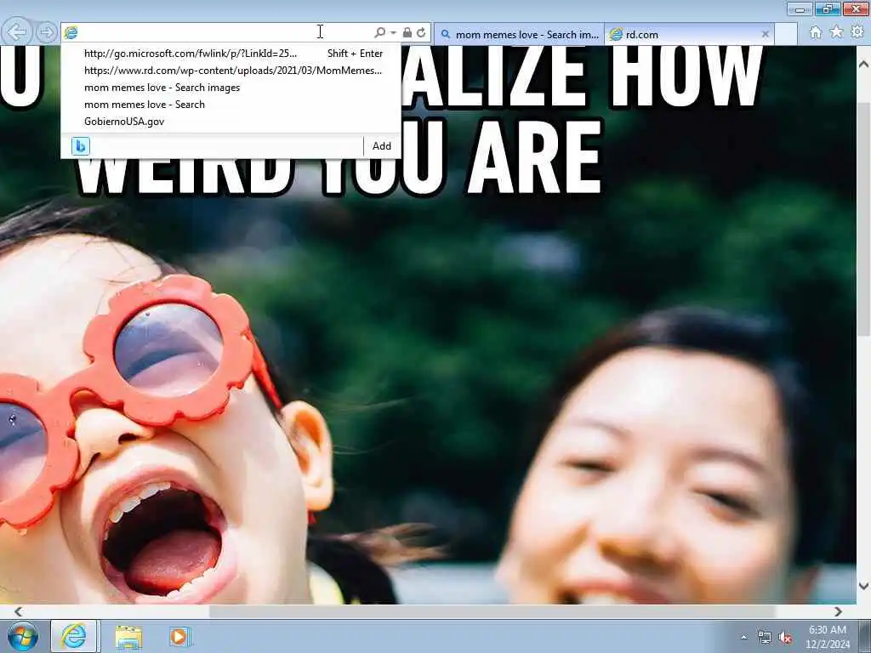The image size is (871, 653).
Task: Click the vertical scrollbar thumb
Action: tap(863, 219)
